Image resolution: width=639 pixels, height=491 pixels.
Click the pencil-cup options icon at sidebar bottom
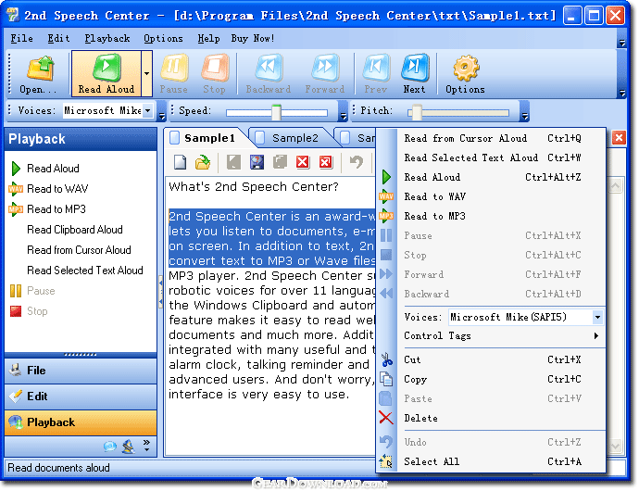click(129, 447)
